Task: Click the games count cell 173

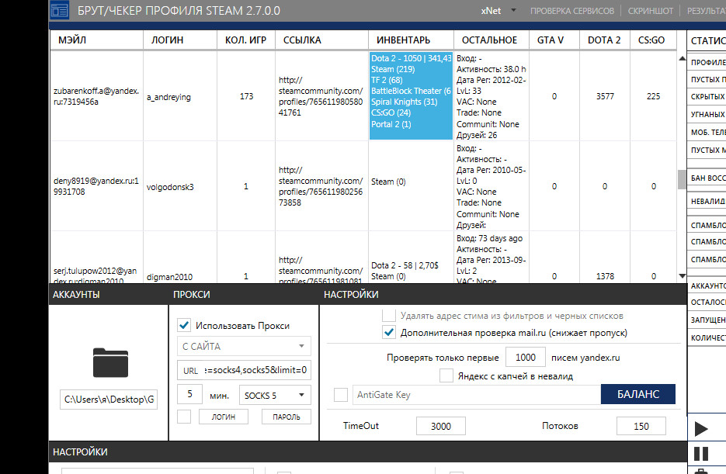Action: tap(246, 96)
